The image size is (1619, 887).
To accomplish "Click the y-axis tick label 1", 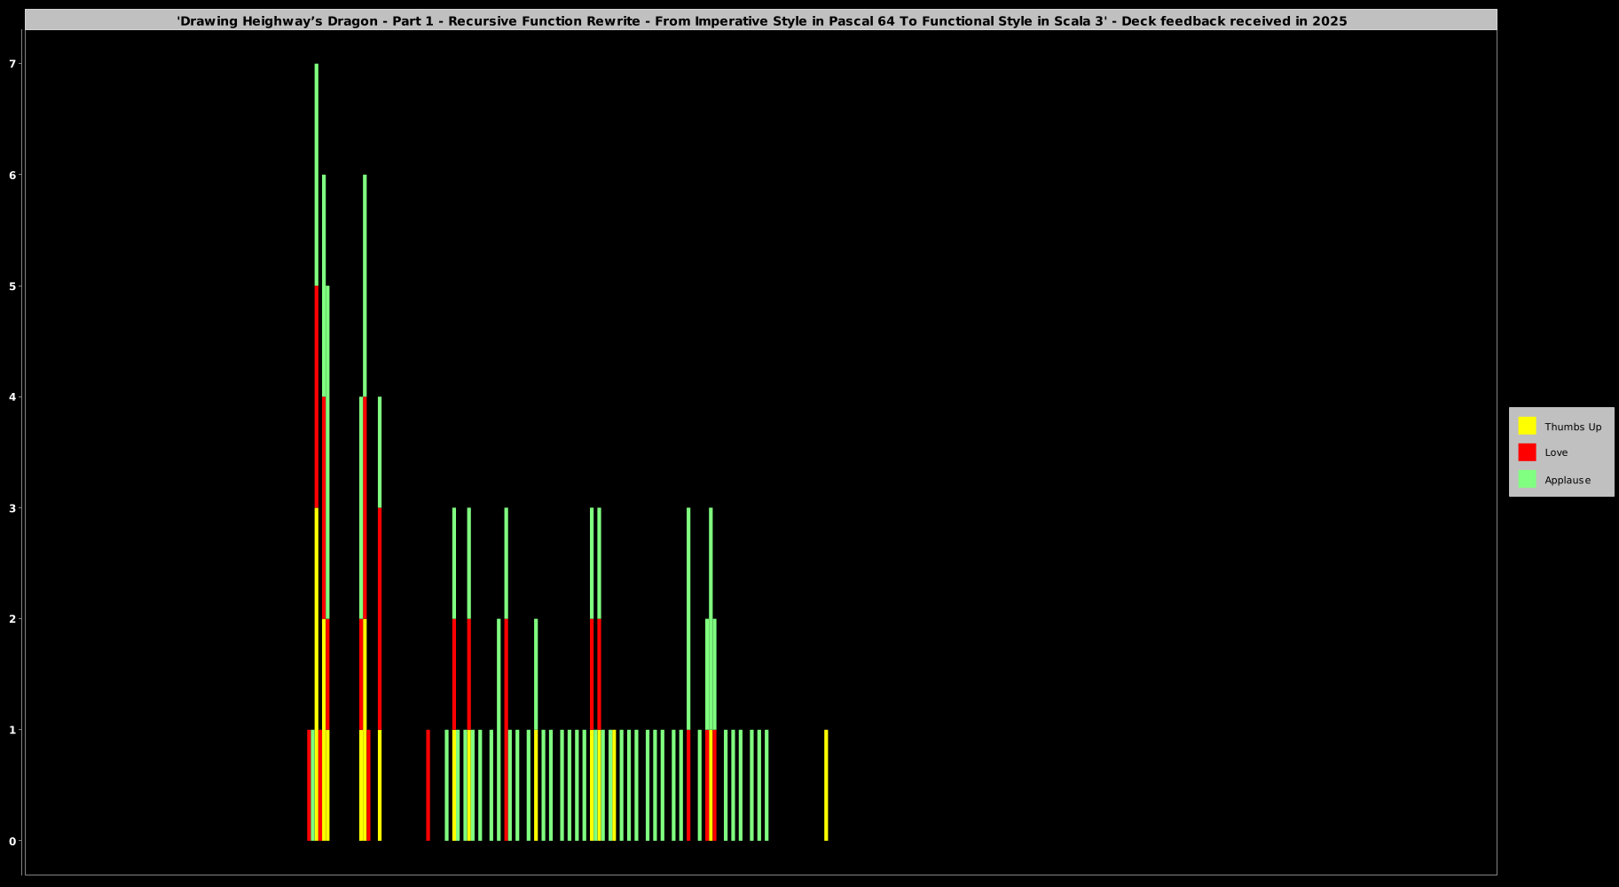I will click(12, 730).
